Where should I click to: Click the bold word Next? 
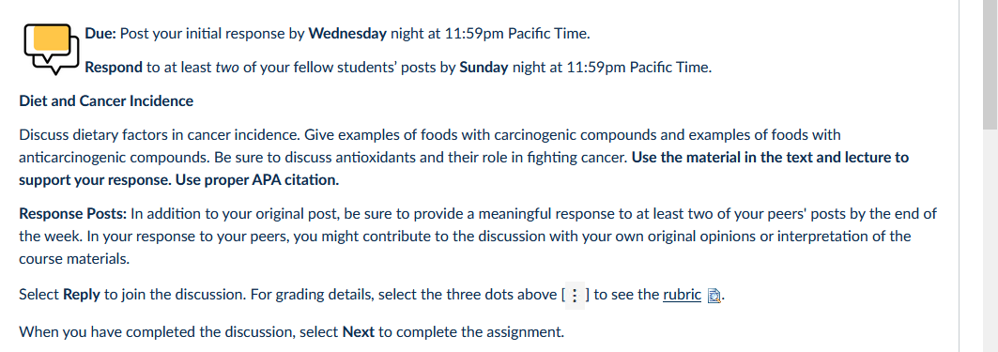pos(356,331)
